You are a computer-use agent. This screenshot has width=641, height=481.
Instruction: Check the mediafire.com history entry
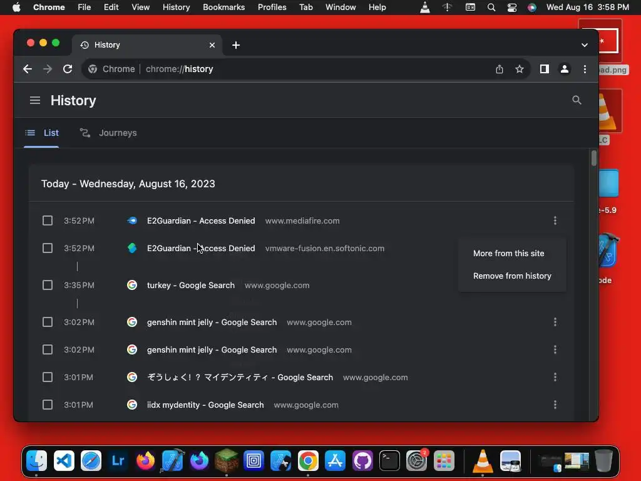(48, 221)
